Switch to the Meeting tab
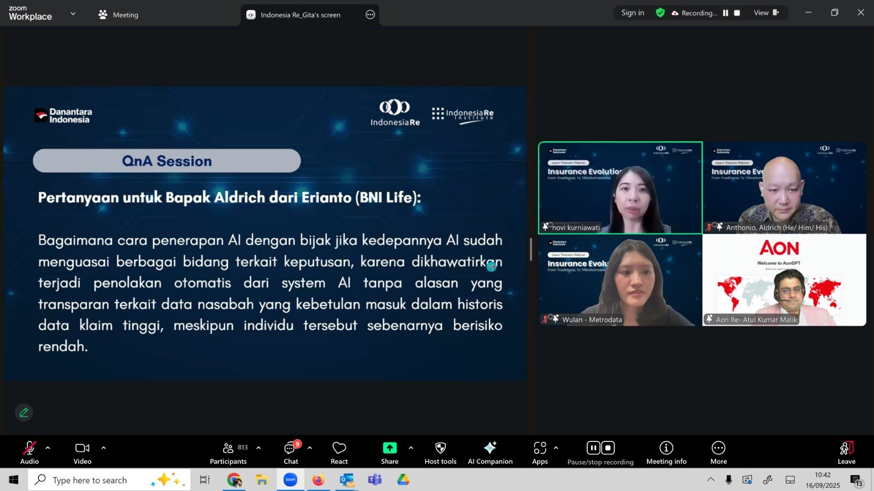This screenshot has height=491, width=874. click(x=119, y=15)
